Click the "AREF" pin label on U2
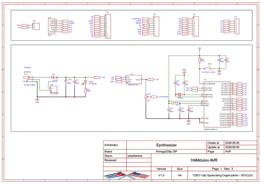 (x=207, y=105)
